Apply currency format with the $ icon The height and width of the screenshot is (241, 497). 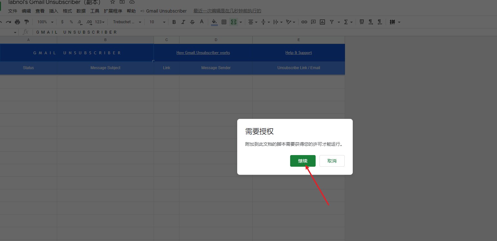coord(62,22)
